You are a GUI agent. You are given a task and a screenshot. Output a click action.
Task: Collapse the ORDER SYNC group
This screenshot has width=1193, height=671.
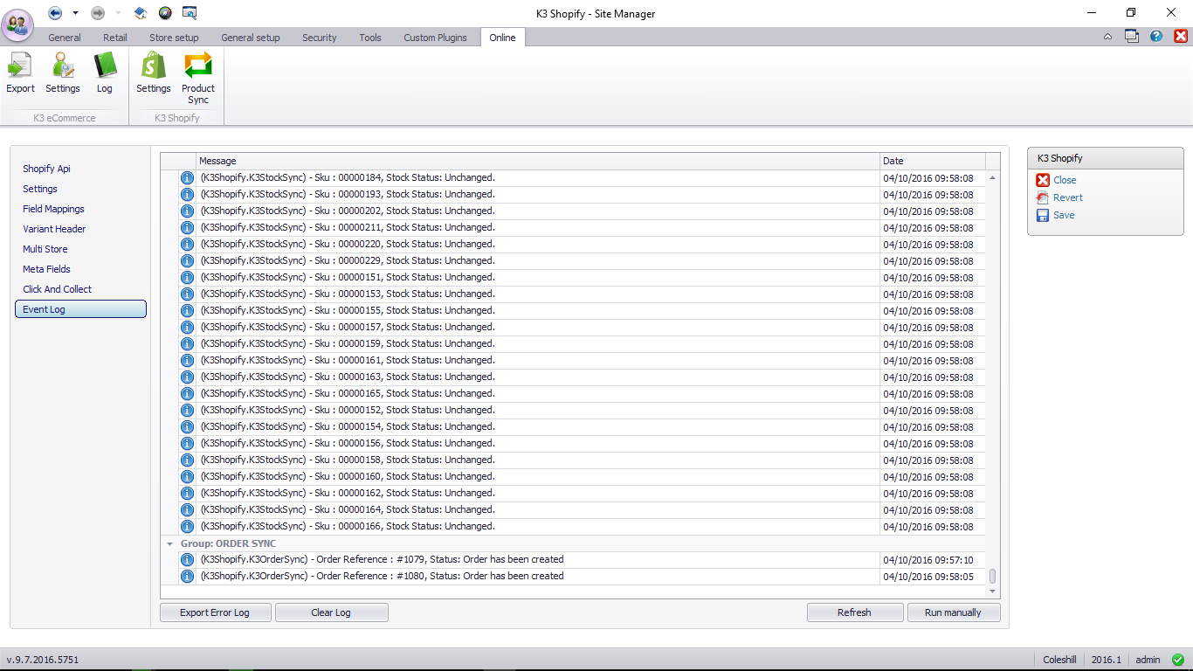coord(170,543)
